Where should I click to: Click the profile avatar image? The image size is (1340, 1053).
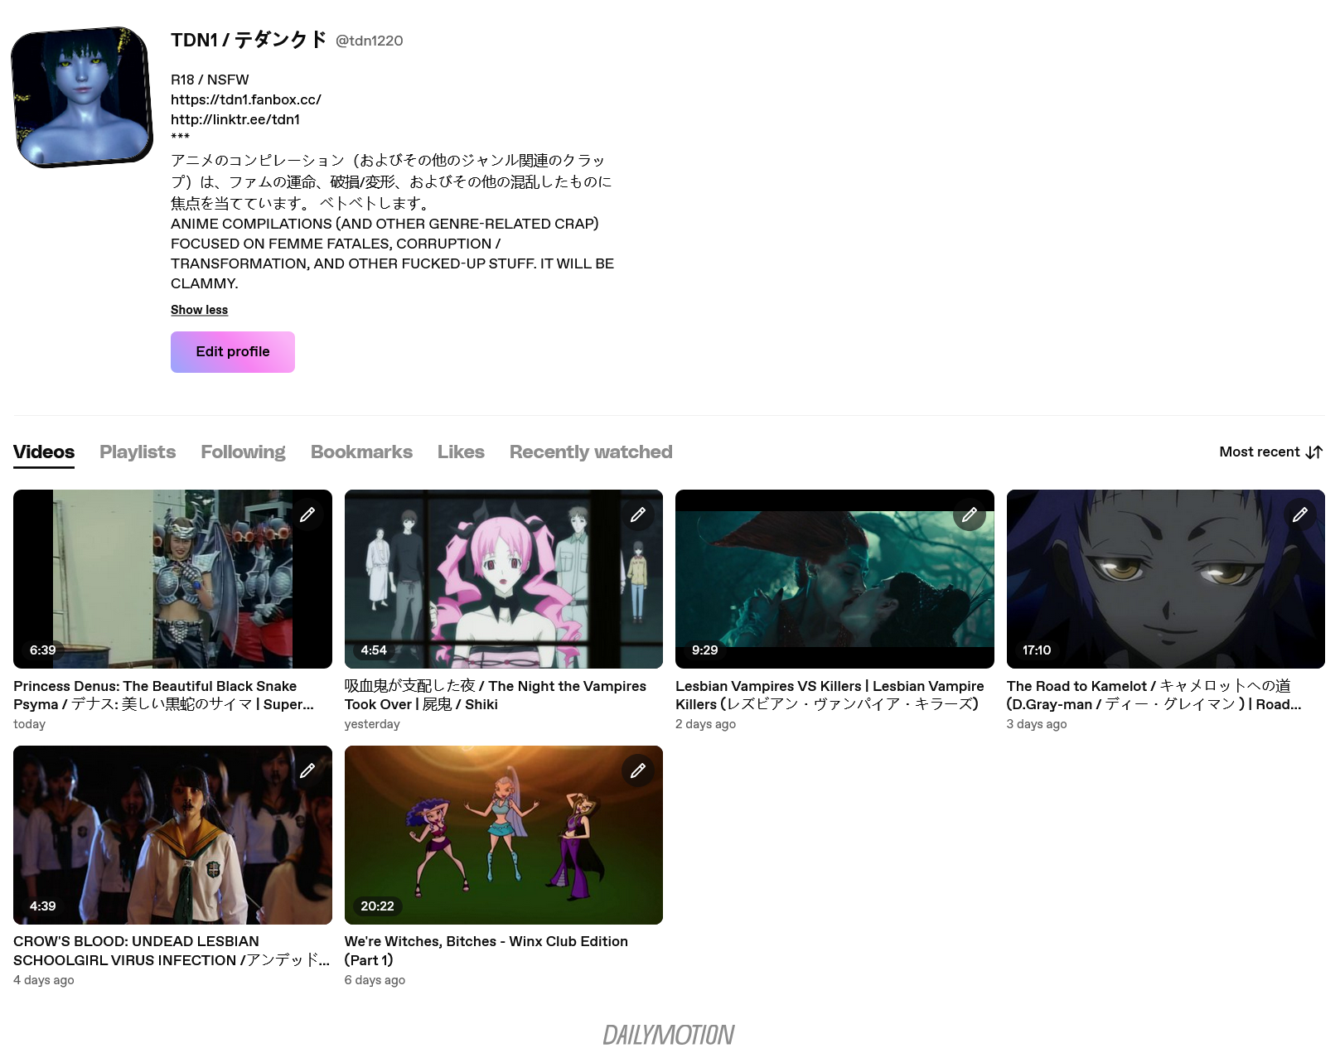pos(82,97)
